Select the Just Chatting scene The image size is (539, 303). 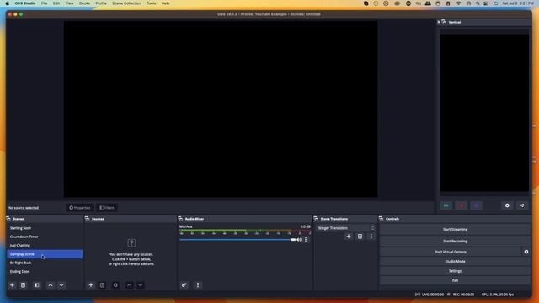[x=45, y=245]
